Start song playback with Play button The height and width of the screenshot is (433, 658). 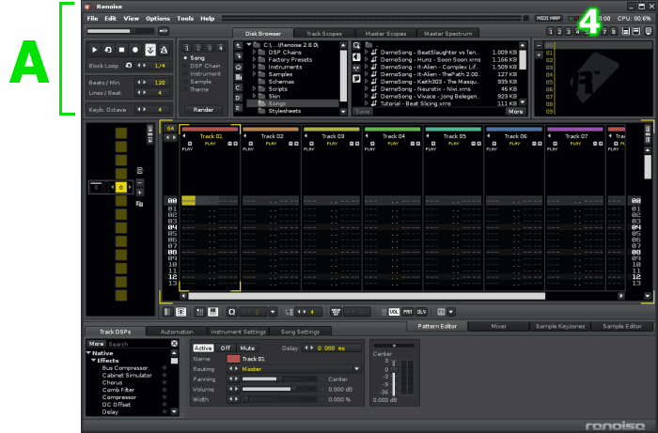click(x=94, y=50)
